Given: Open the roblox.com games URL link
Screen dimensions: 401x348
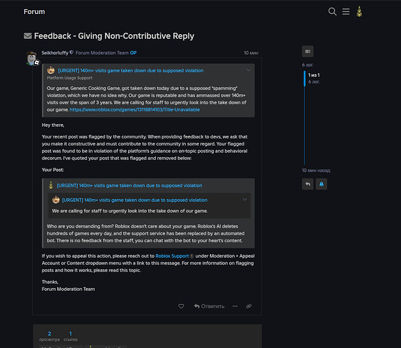Looking at the screenshot, I should (x=135, y=110).
